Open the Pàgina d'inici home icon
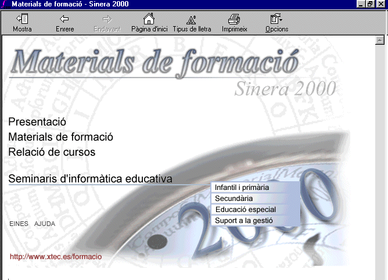The height and width of the screenshot is (280, 388). click(149, 19)
